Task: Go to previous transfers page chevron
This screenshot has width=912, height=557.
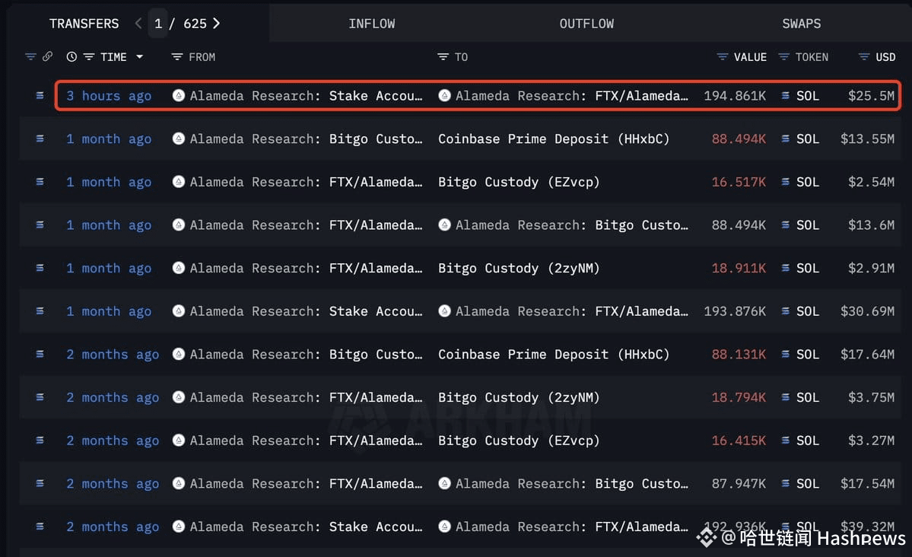Action: point(138,24)
